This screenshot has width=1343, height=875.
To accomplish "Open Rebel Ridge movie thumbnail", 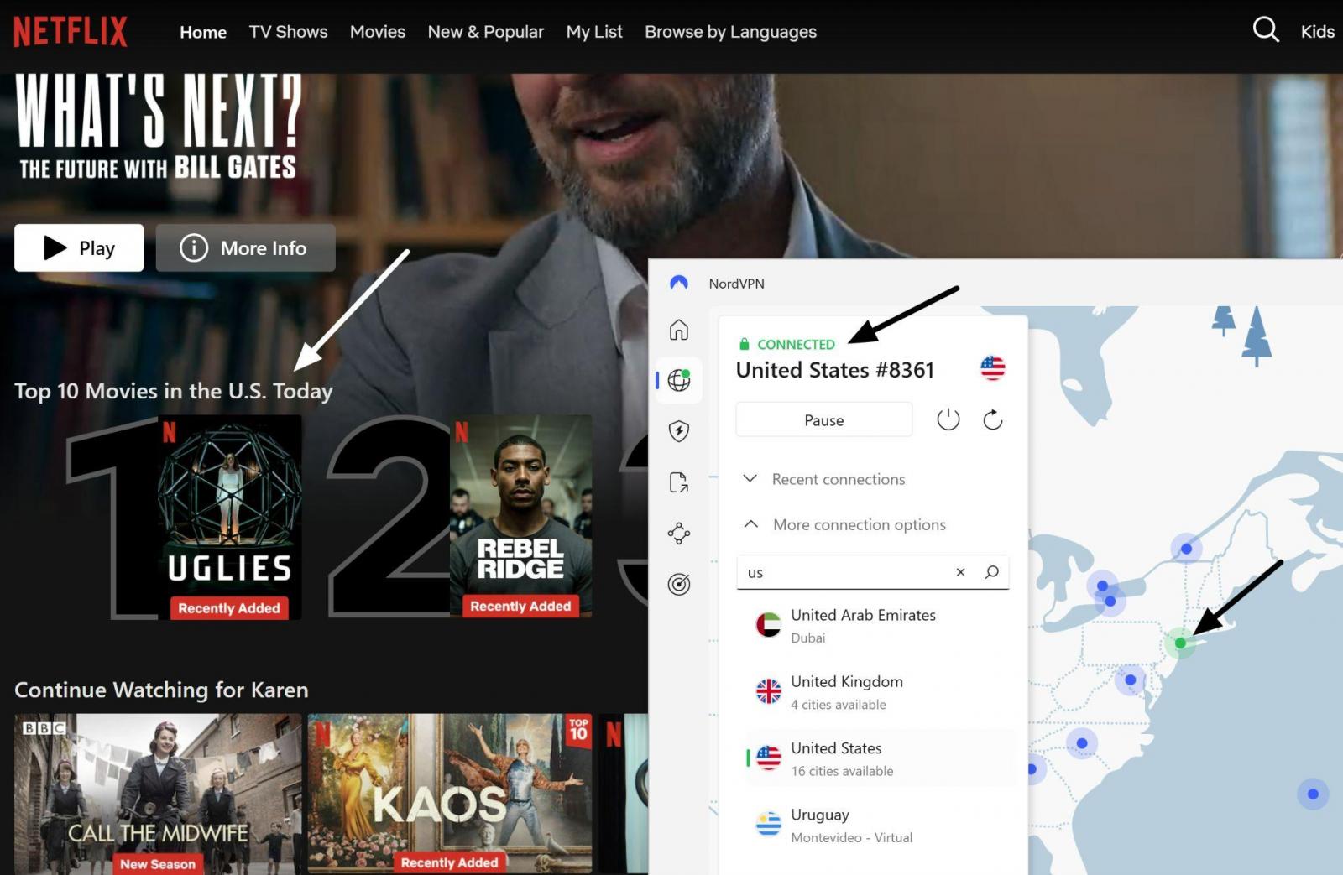I will pyautogui.click(x=520, y=517).
